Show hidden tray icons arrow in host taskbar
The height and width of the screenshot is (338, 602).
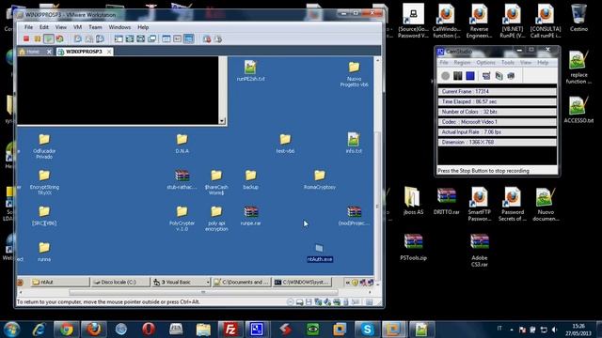click(512, 330)
